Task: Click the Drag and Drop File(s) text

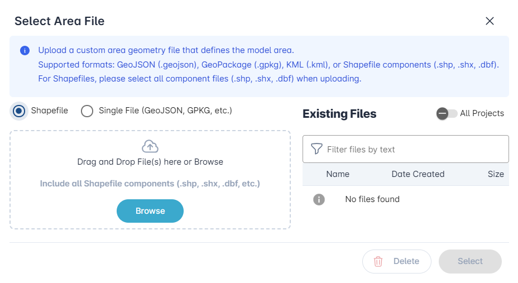Action: (150, 162)
